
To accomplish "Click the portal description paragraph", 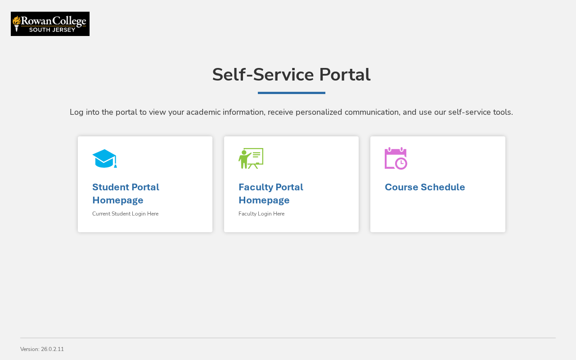I will click(x=291, y=112).
